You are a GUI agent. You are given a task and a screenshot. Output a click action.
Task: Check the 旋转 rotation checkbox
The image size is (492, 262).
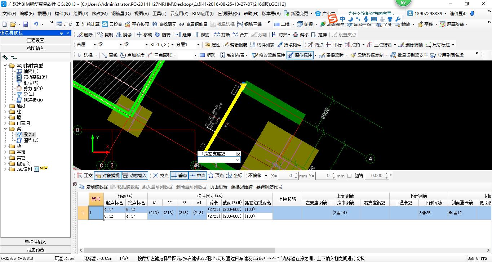[349, 176]
